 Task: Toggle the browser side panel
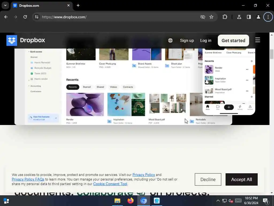coord(249,17)
